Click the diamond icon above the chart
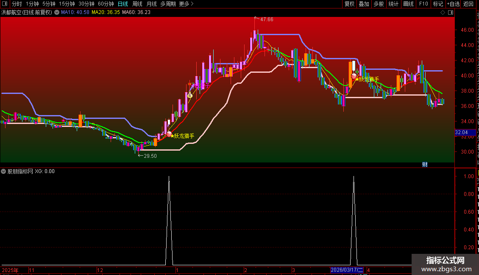 click(443, 13)
